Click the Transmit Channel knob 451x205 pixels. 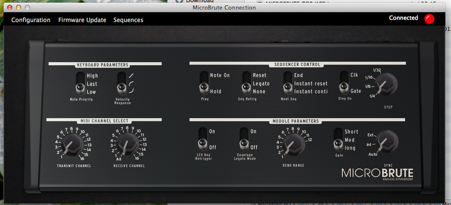click(x=72, y=145)
